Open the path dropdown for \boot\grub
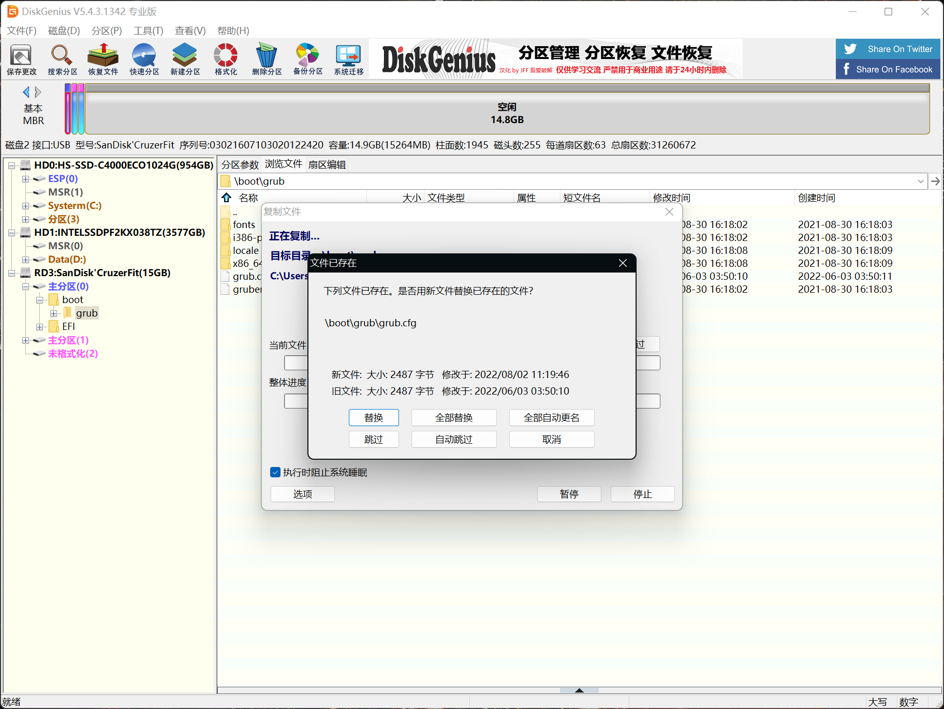Screen dimensions: 944x709 tap(920, 182)
